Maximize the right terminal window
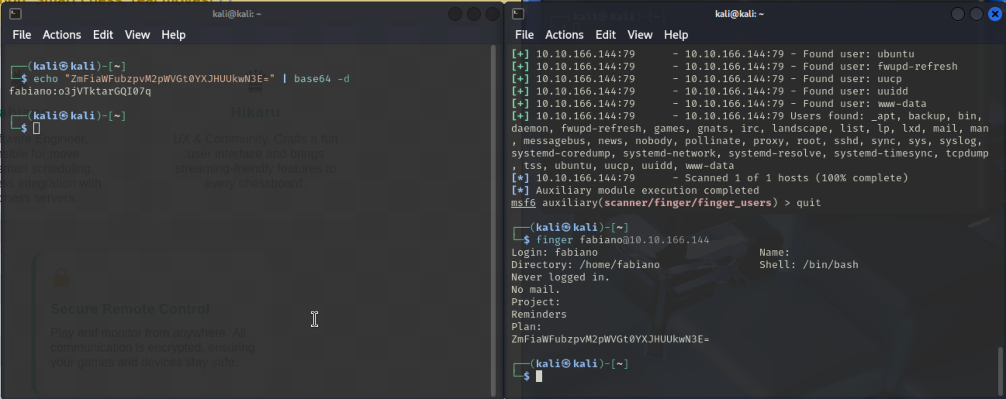Screen dimensions: 1006x399 [976, 14]
